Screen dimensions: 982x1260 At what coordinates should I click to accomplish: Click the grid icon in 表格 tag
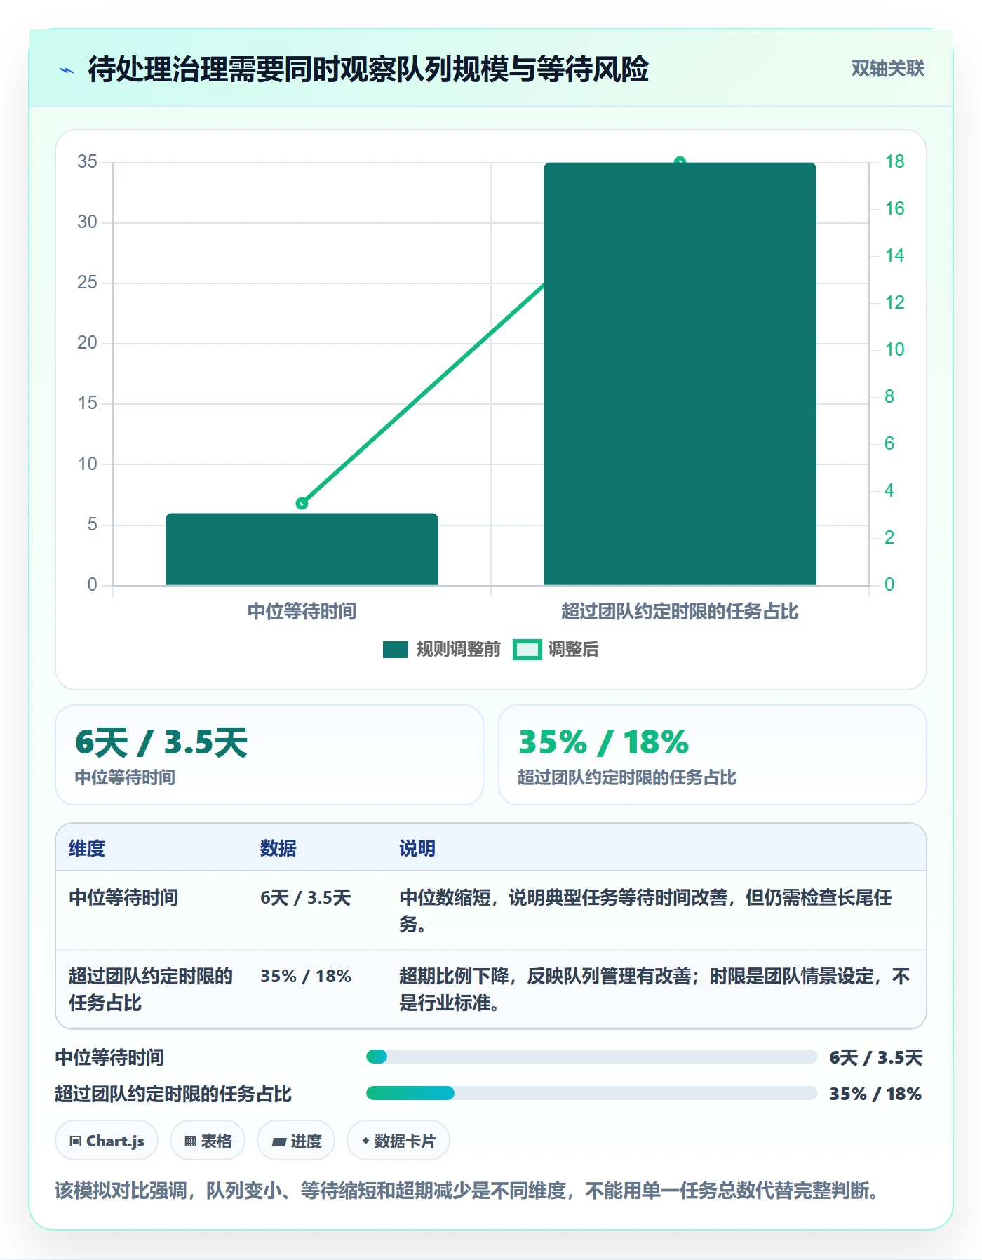point(190,1141)
